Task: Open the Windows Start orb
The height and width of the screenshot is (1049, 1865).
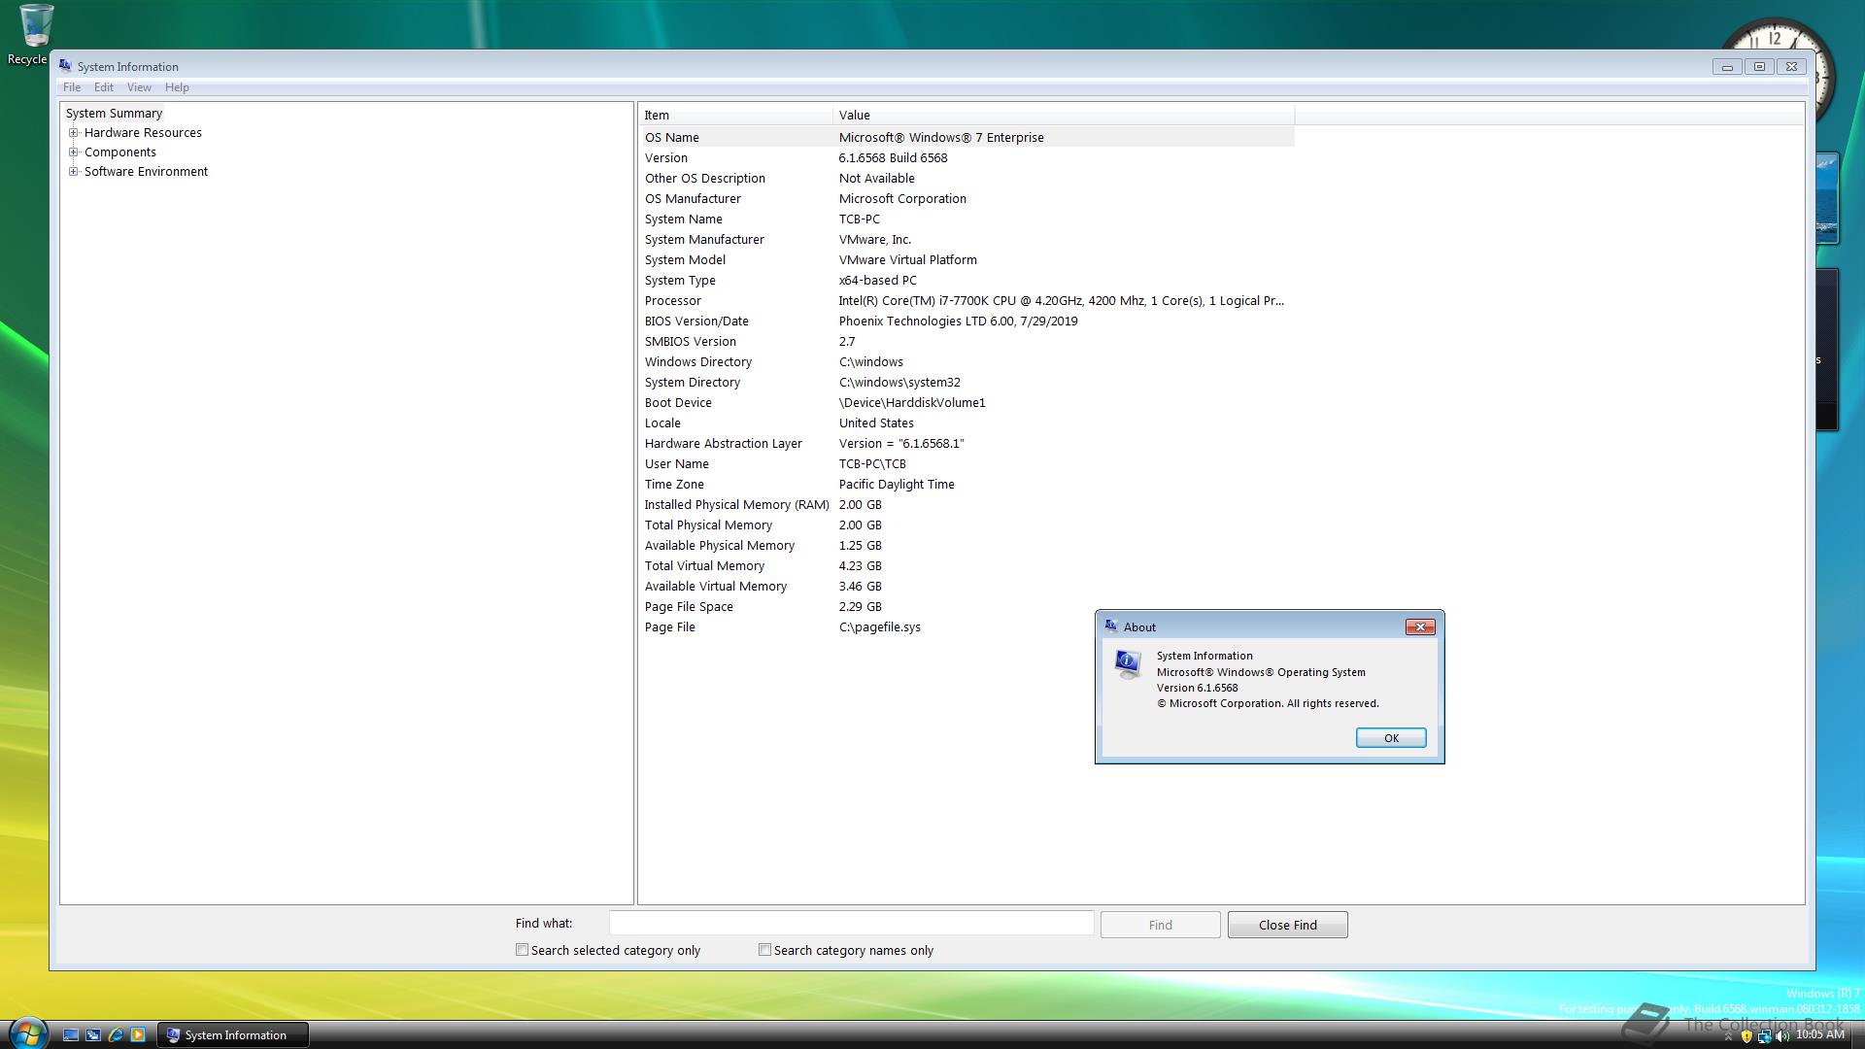Action: 27,1033
